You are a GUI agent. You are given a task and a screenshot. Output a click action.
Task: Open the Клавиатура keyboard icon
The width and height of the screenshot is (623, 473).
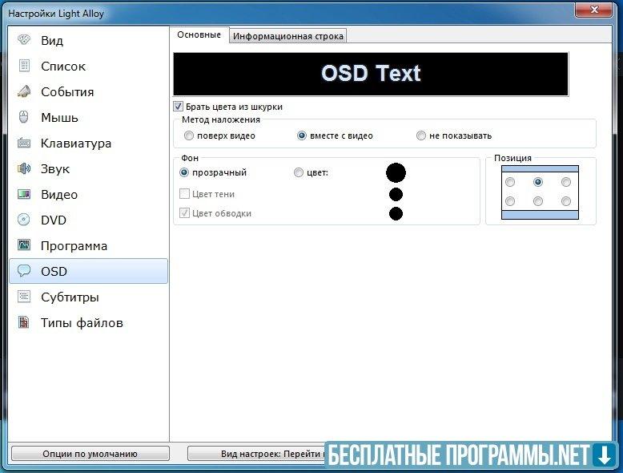(24, 144)
